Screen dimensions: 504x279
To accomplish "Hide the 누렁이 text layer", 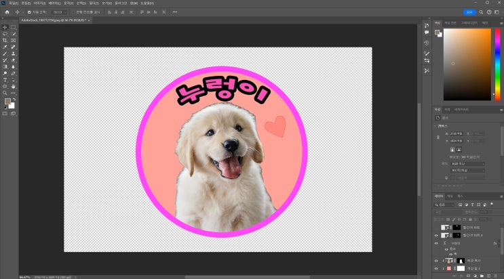I will point(436,242).
